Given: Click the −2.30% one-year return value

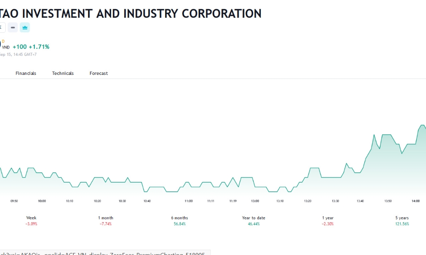Looking at the screenshot, I should click(328, 224).
